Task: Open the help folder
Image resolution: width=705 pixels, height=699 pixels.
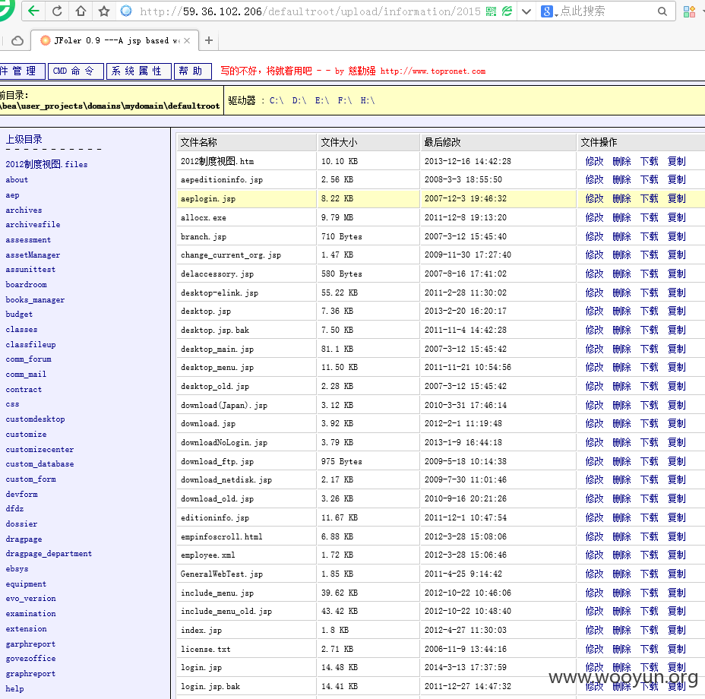Action: coord(14,688)
